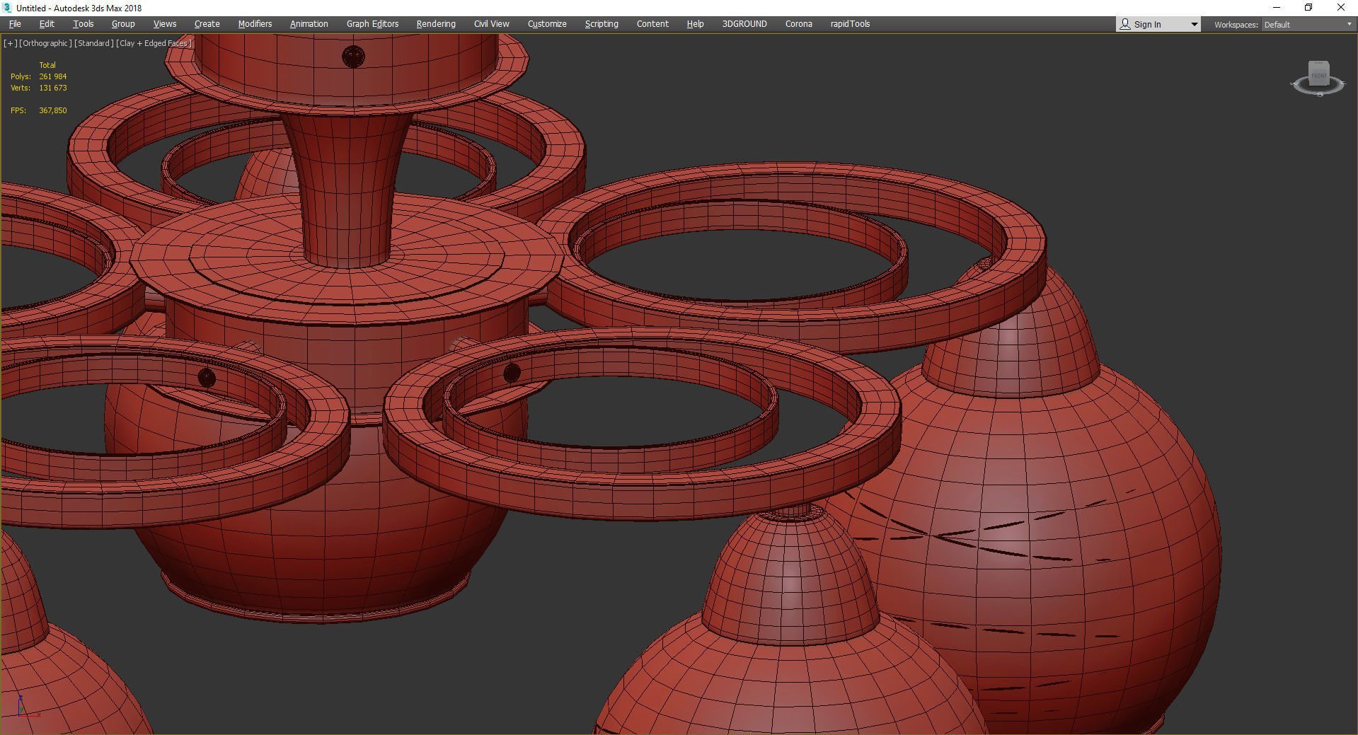The width and height of the screenshot is (1358, 735).
Task: Click the [Clay + Edged Faces] label
Action: tap(154, 43)
